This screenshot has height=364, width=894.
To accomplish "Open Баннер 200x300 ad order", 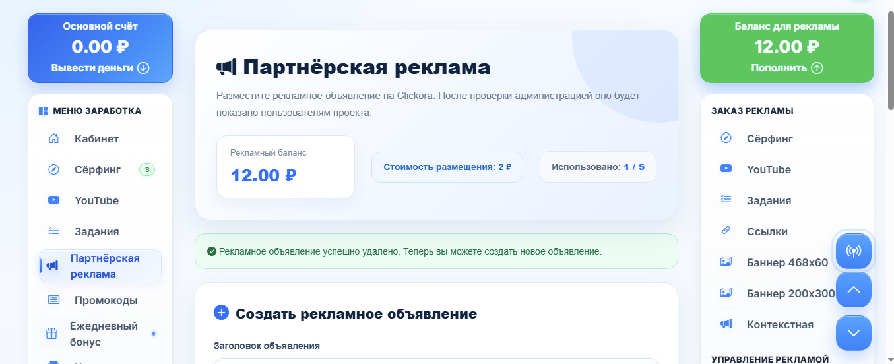I will click(786, 293).
